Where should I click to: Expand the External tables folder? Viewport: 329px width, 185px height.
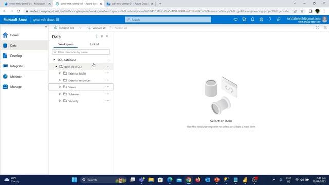[x=60, y=73]
